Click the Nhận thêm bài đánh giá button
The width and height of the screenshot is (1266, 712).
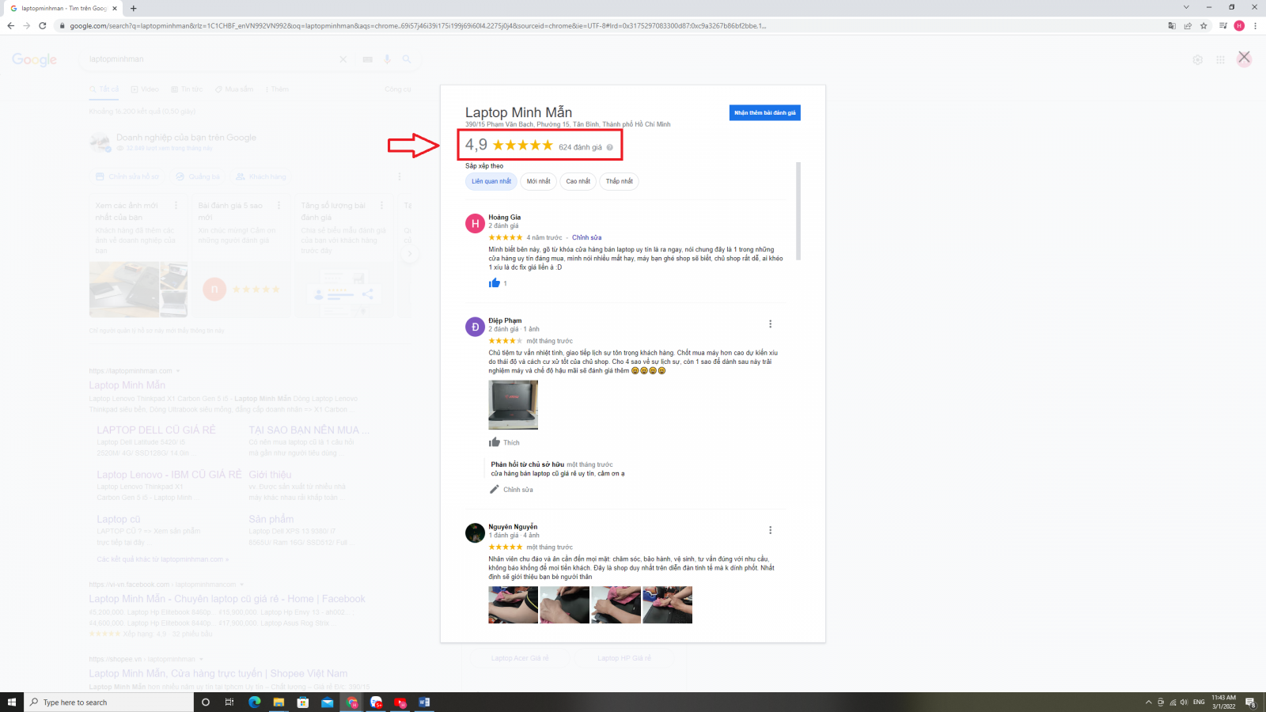point(764,113)
